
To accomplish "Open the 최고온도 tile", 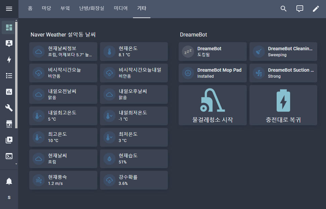I will pos(63,137).
